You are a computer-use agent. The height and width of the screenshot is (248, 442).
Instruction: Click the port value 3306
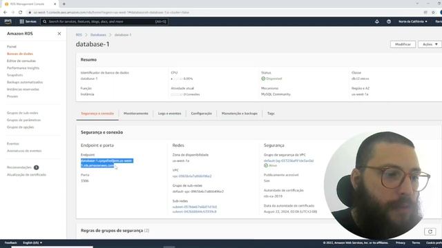pyautogui.click(x=84, y=180)
